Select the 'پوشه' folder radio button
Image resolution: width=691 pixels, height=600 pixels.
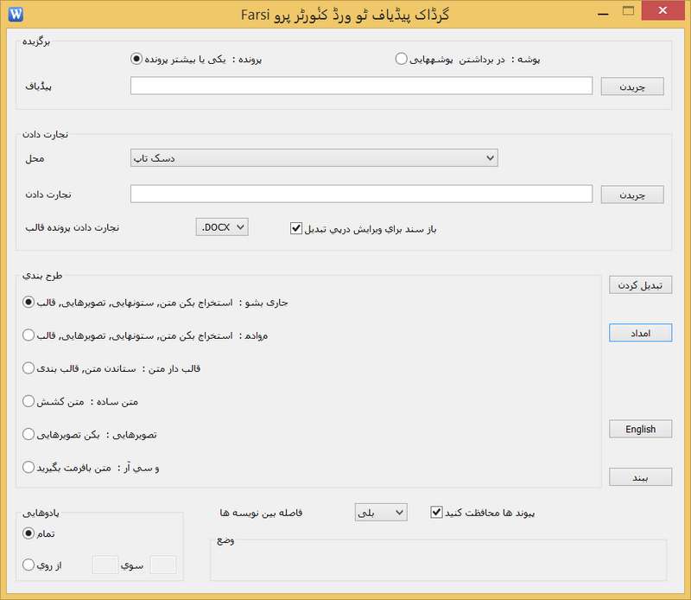coord(401,59)
